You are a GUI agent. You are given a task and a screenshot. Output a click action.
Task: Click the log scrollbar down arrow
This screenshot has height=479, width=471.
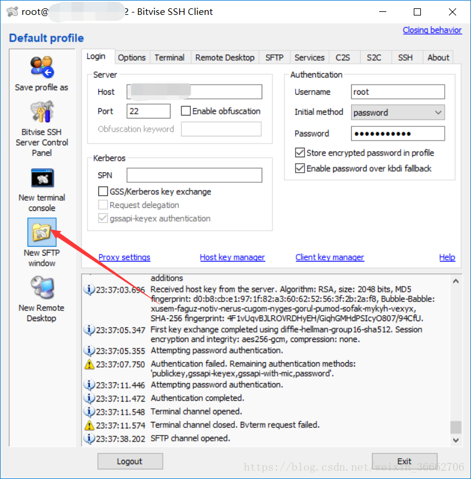[455, 440]
